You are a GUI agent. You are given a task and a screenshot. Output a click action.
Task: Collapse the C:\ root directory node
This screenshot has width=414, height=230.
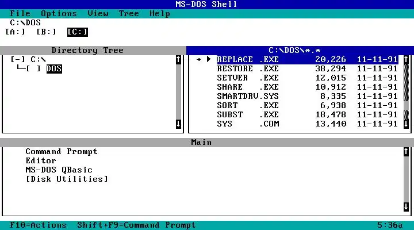point(18,59)
